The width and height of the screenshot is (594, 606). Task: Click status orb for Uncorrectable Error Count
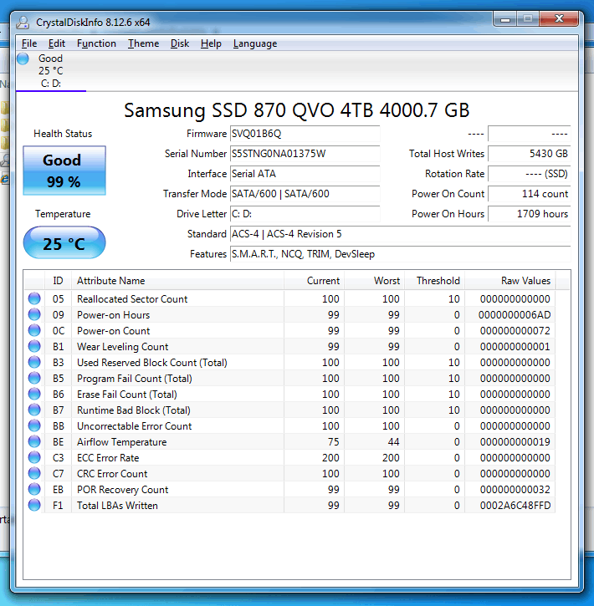coord(34,425)
